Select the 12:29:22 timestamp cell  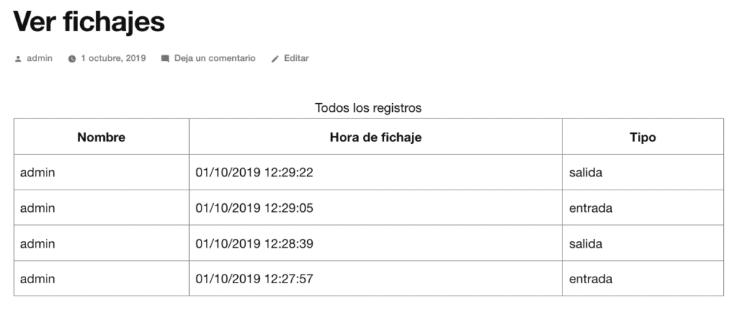376,172
